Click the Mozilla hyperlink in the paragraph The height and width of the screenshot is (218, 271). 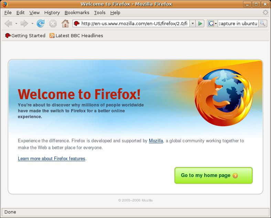156,141
